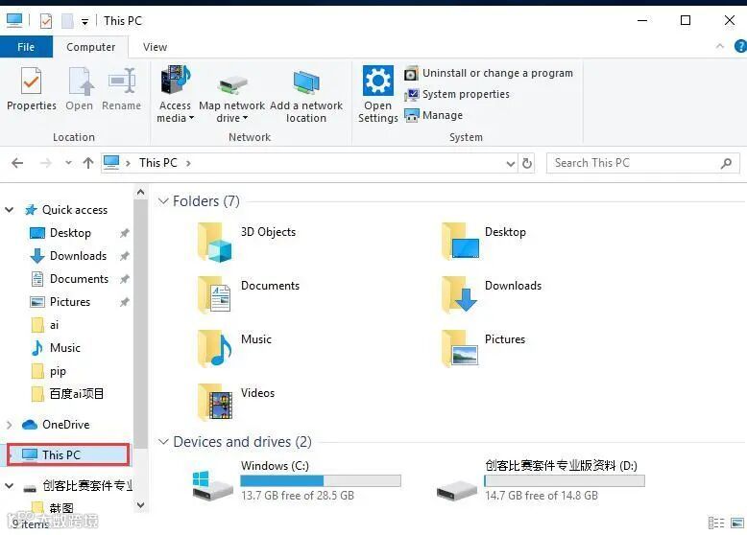Open the Customize Quick Access Toolbar dropdown
Image resolution: width=747 pixels, height=535 pixels.
(84, 21)
